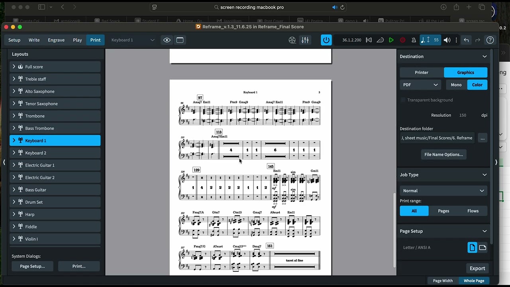Viewport: 510px width, 287px height.
Task: Expand the Full score layout row
Action: pyautogui.click(x=14, y=67)
